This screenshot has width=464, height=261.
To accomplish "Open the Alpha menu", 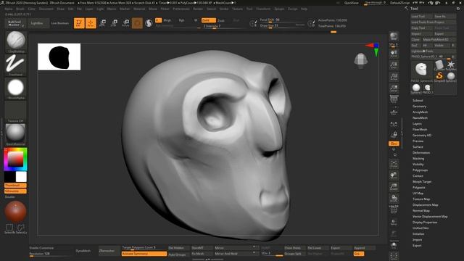I will point(8,9).
